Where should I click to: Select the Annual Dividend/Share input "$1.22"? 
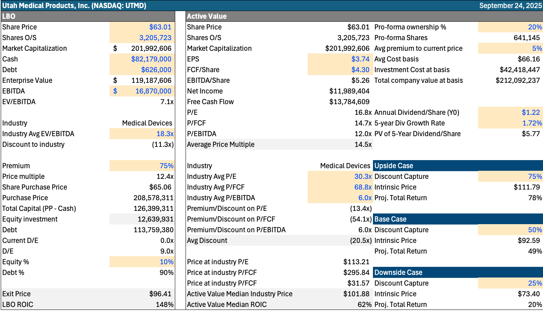(x=531, y=112)
